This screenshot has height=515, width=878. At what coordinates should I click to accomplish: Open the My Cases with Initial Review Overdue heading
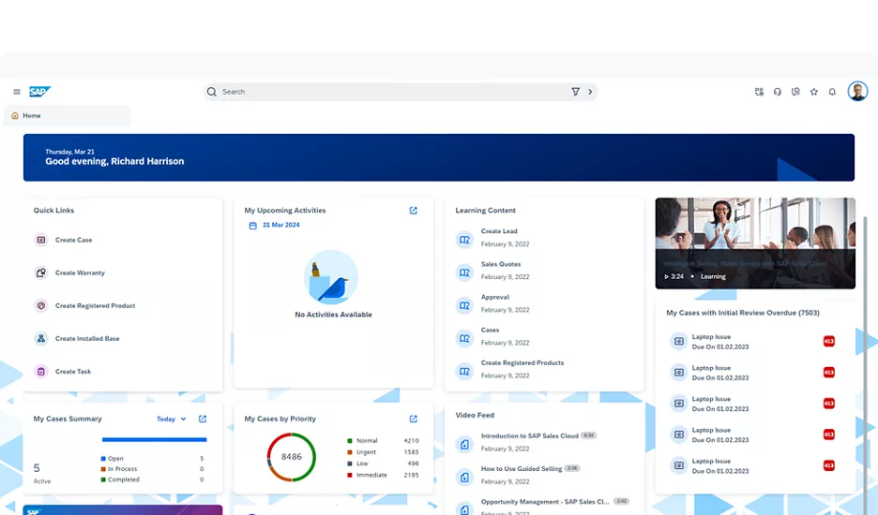pos(743,313)
